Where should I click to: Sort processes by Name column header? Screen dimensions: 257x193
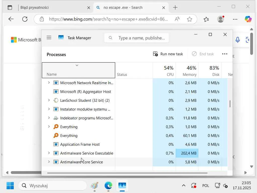tap(79, 70)
